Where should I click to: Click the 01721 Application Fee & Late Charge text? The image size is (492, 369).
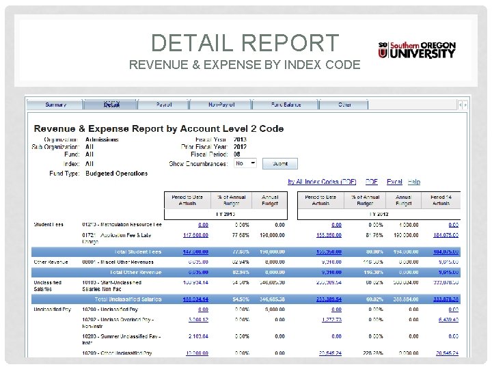coord(117,238)
